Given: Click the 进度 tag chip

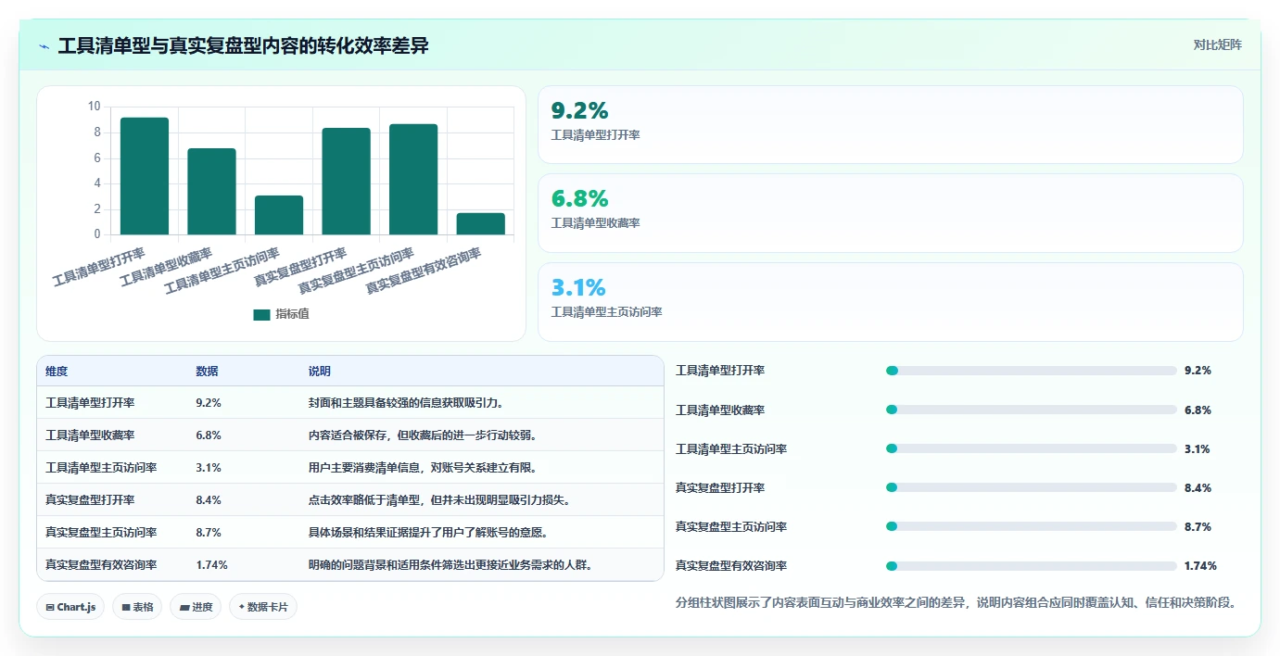Looking at the screenshot, I should [196, 607].
